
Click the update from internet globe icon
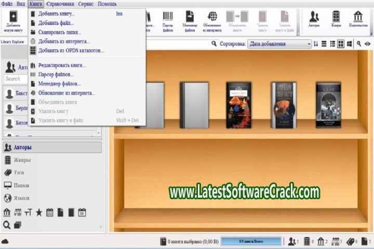(212, 21)
